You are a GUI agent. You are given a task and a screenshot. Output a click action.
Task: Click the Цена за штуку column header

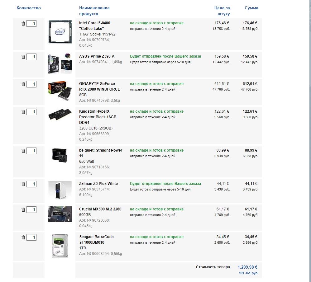click(222, 11)
